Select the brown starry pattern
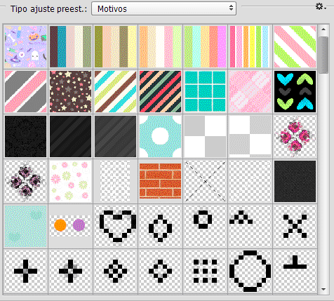334x301 pixels. pos(70,91)
